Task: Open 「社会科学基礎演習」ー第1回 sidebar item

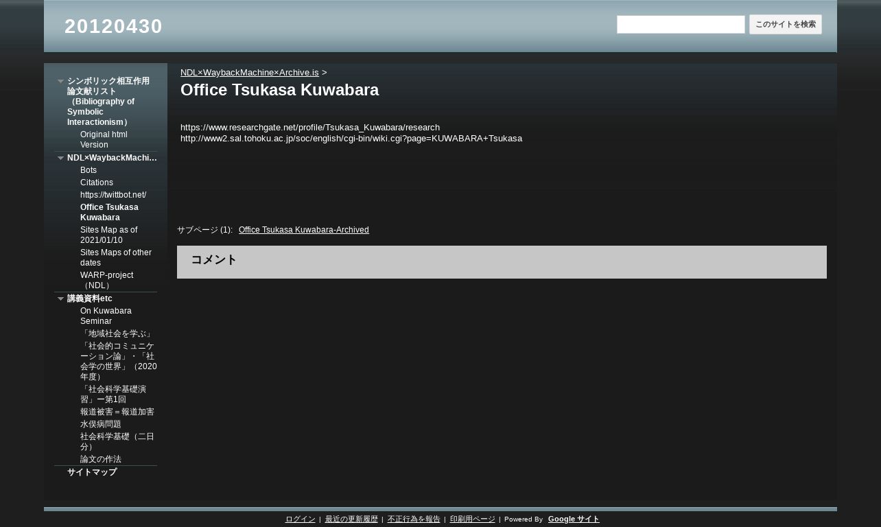Action: point(113,394)
